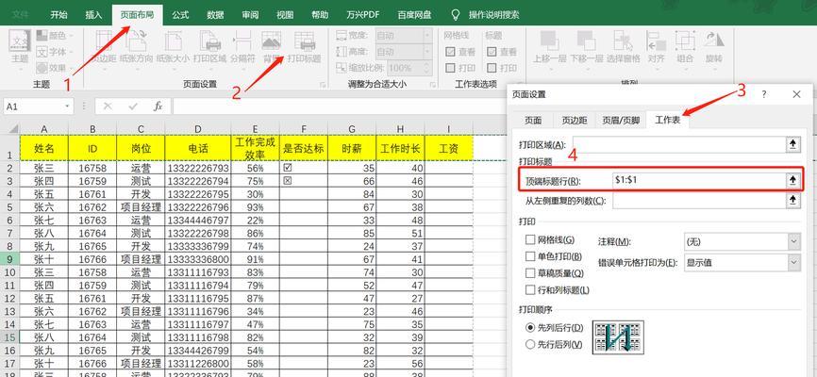Open the 工作表 tab in dialog
817x377 pixels.
click(x=667, y=120)
